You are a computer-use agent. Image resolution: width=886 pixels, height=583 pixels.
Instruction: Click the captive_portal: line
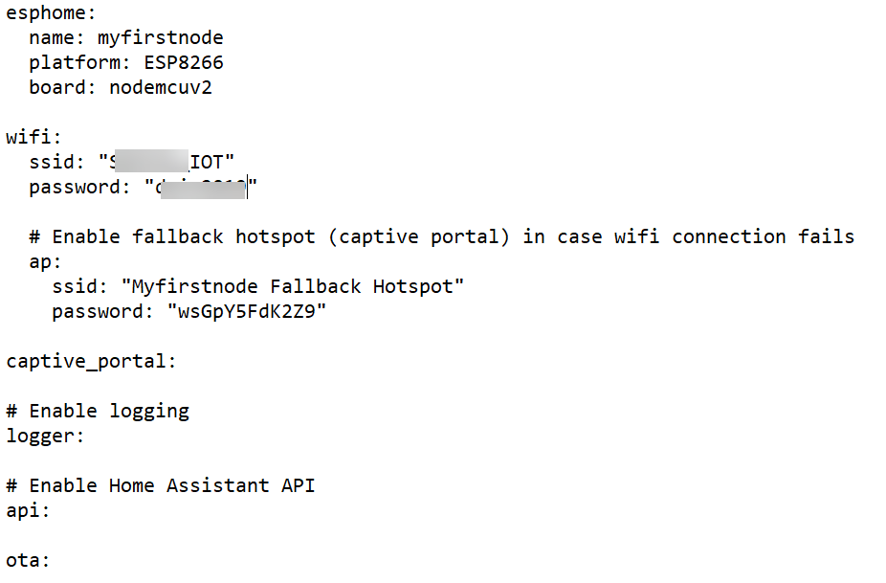coord(91,361)
